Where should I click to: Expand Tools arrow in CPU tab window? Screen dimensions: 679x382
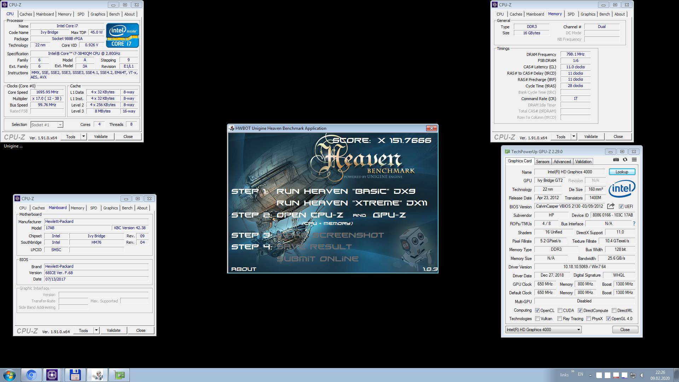pyautogui.click(x=83, y=137)
